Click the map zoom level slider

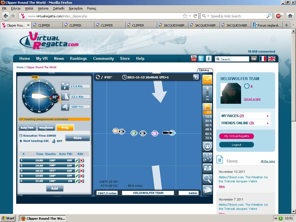coord(207,94)
